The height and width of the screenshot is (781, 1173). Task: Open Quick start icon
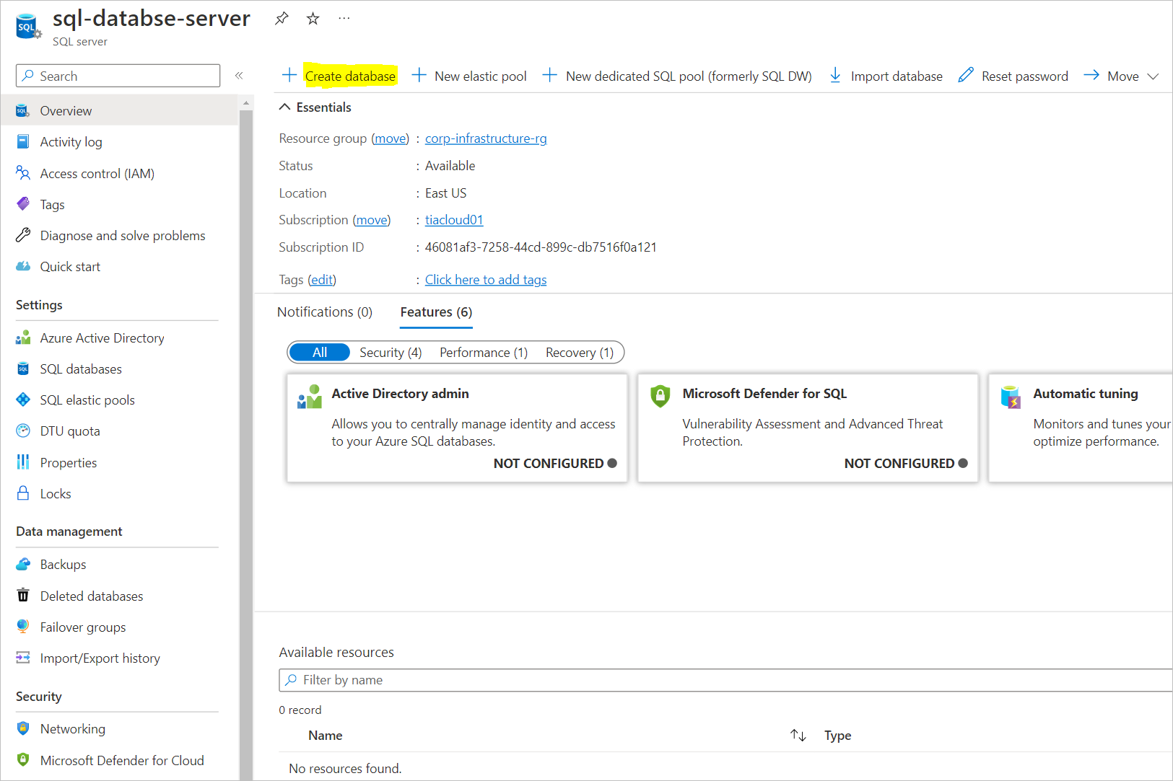23,266
